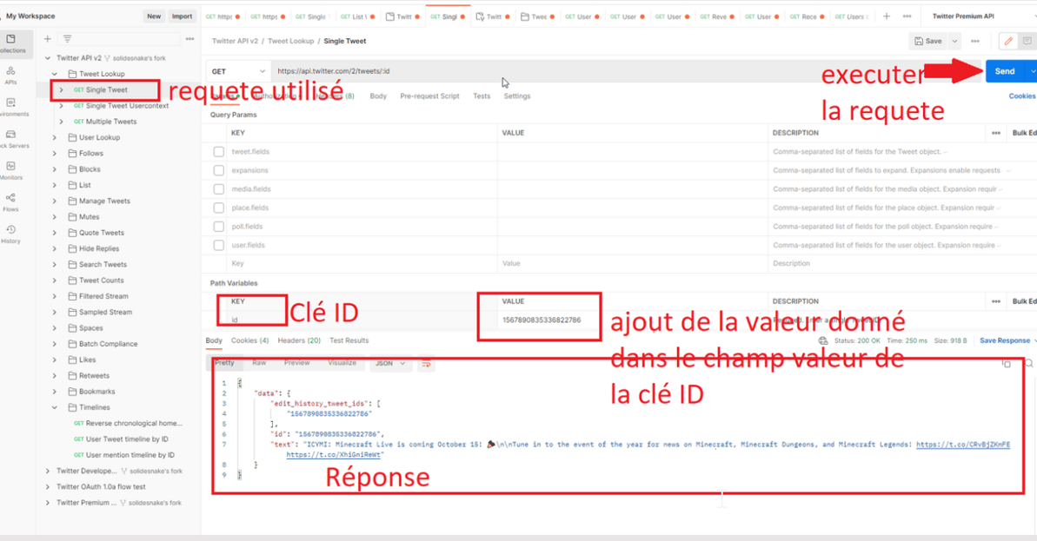Open the APIs sidebar section
Viewport: 1037px width, 541px height.
click(x=10, y=75)
